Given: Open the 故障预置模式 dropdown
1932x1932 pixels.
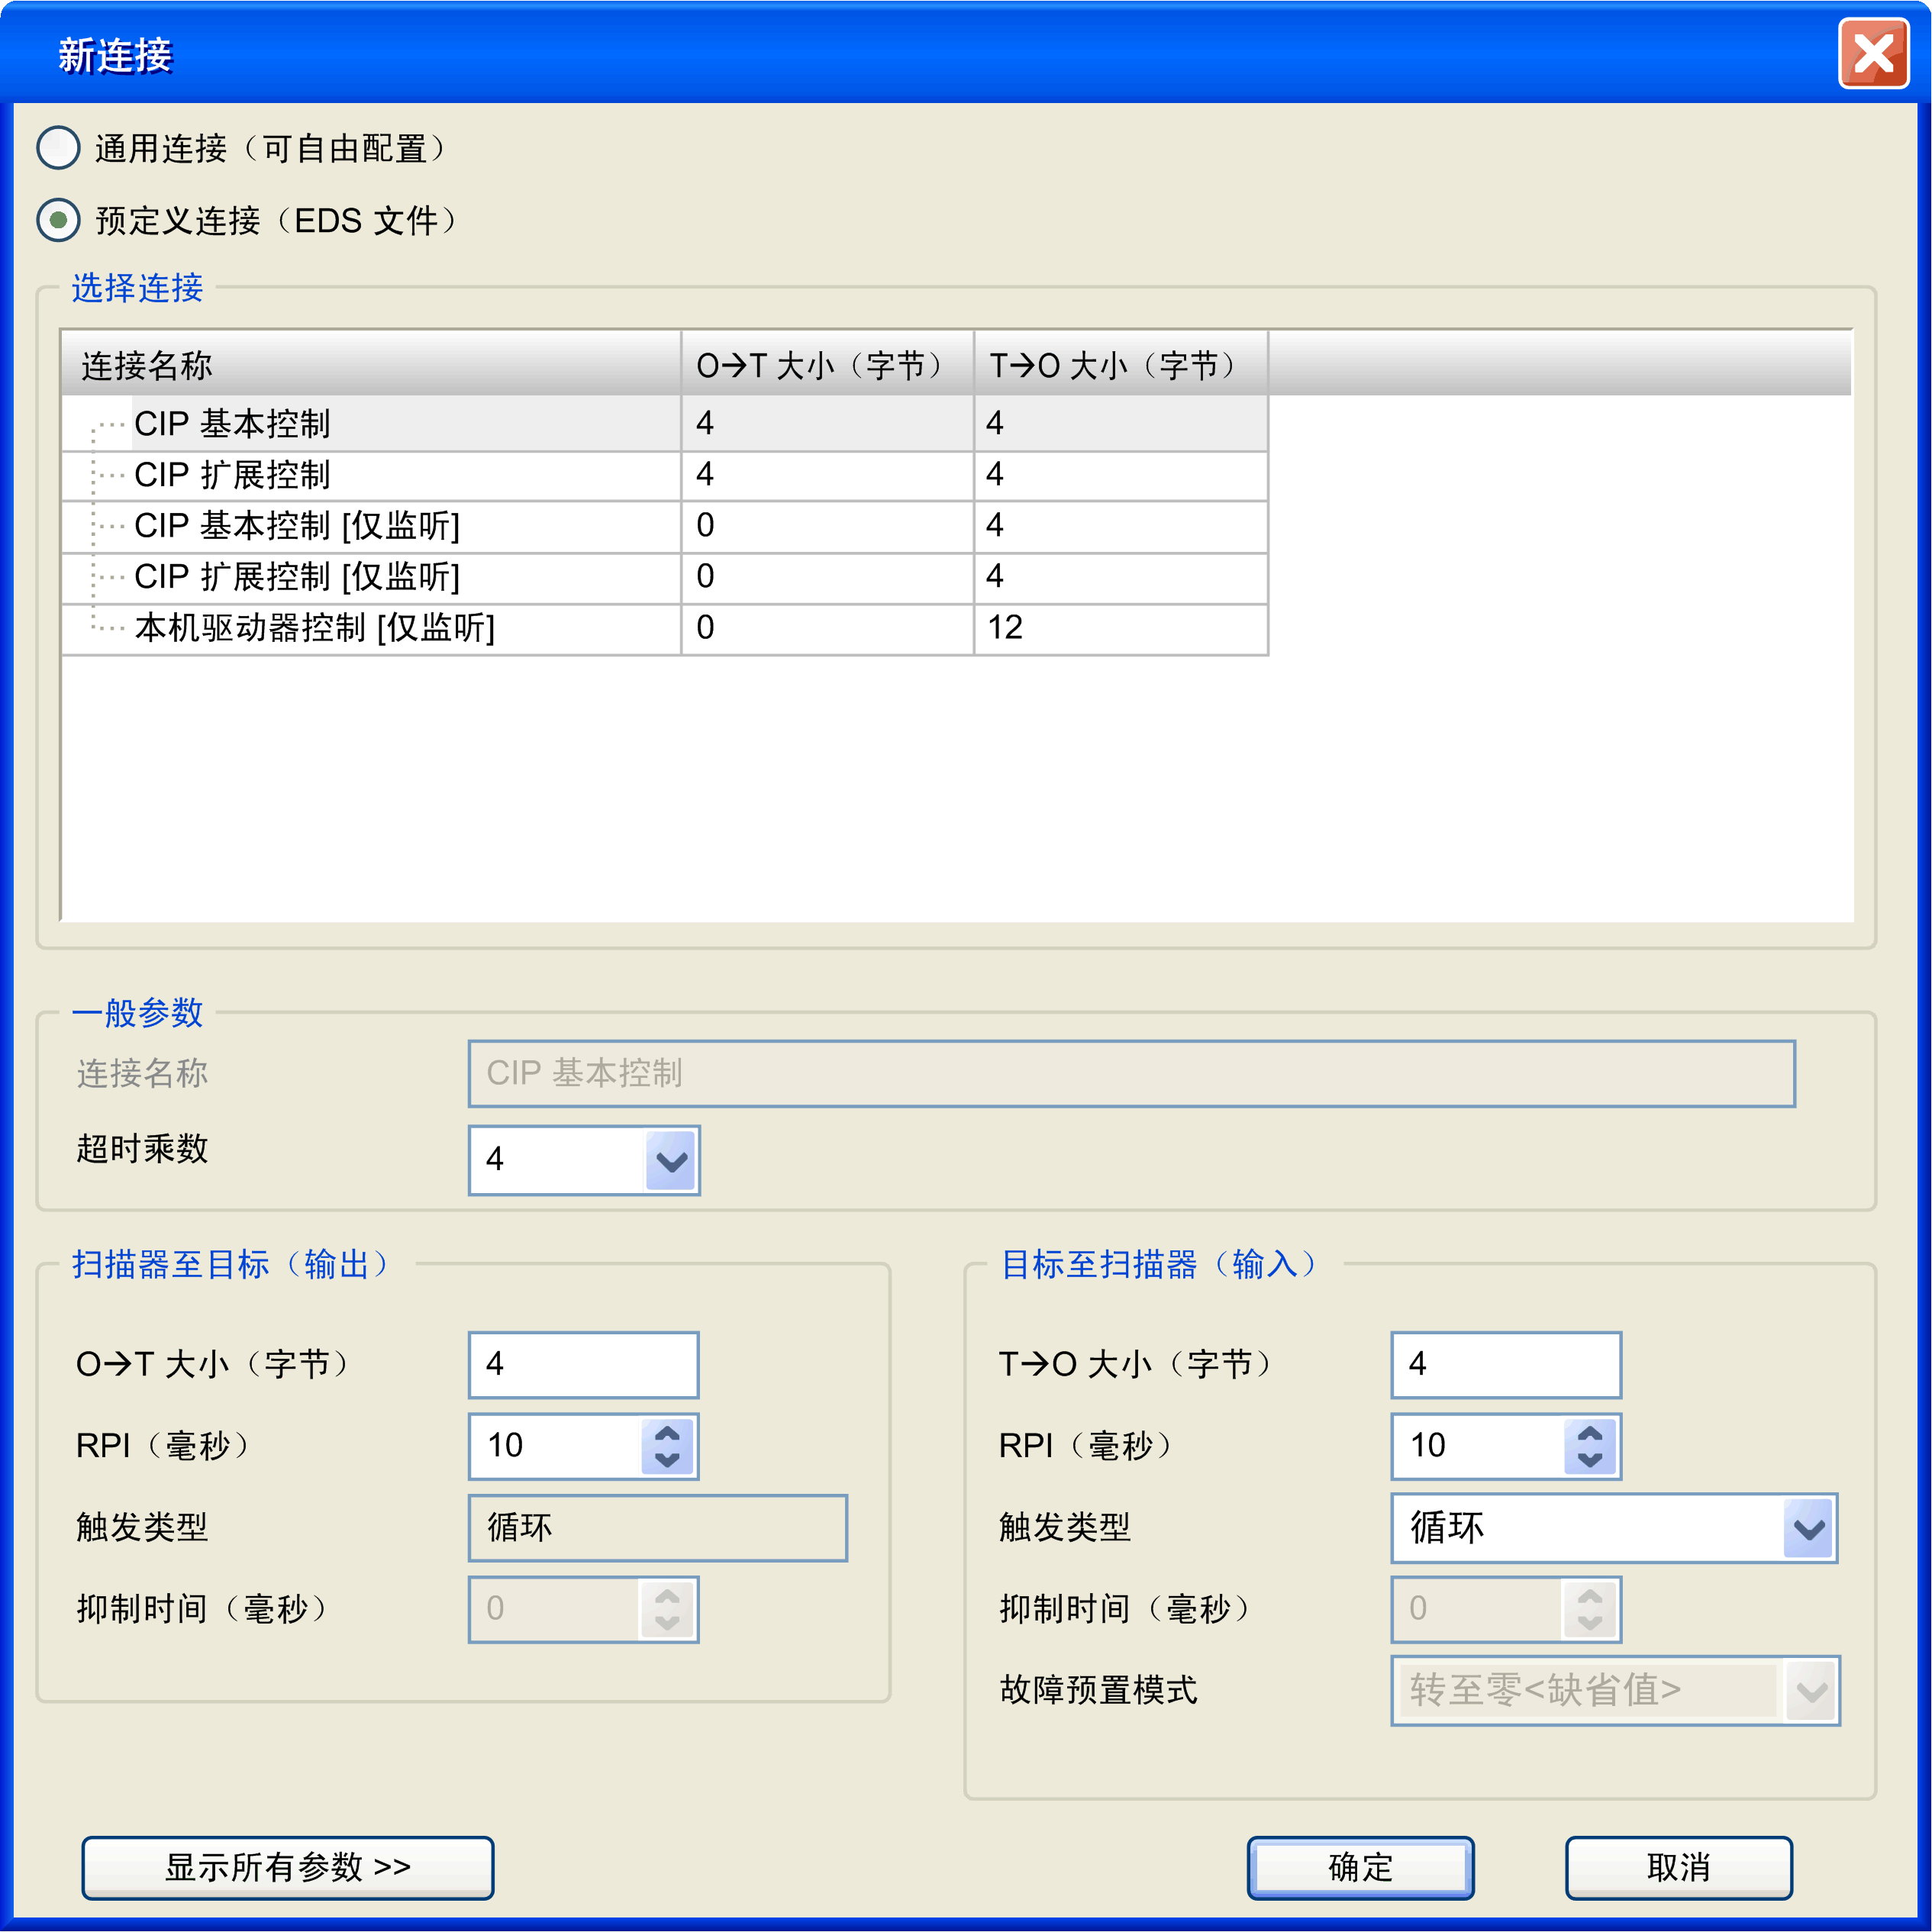Looking at the screenshot, I should click(x=1811, y=1691).
